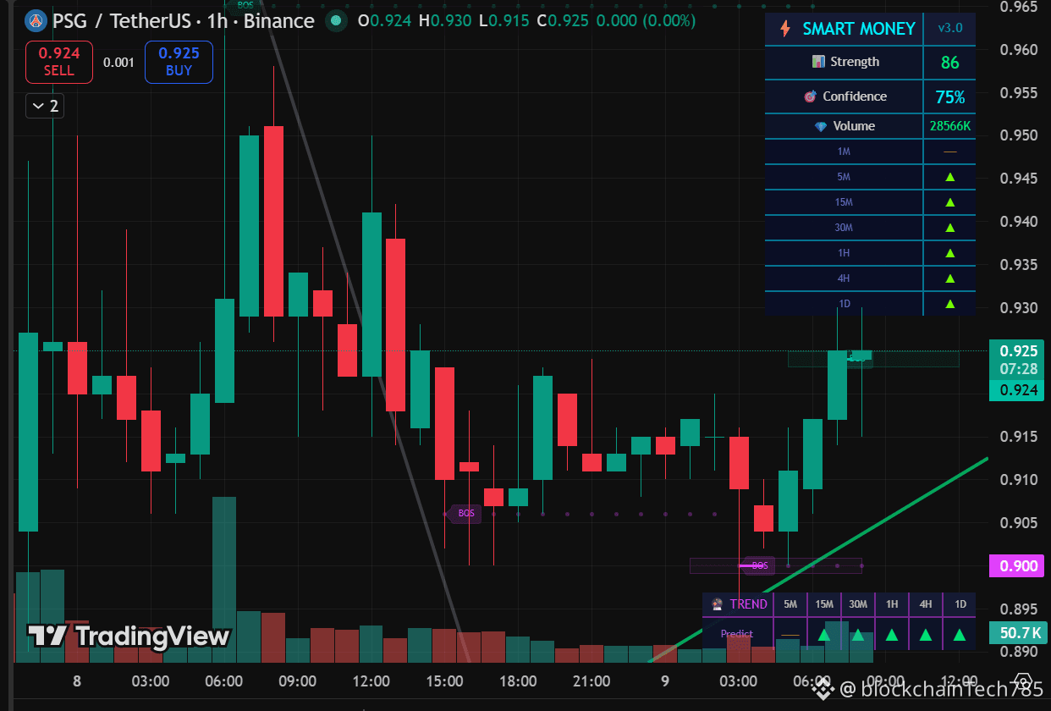The height and width of the screenshot is (711, 1051).
Task: Click the Open value O0.924
Action: coord(385,20)
